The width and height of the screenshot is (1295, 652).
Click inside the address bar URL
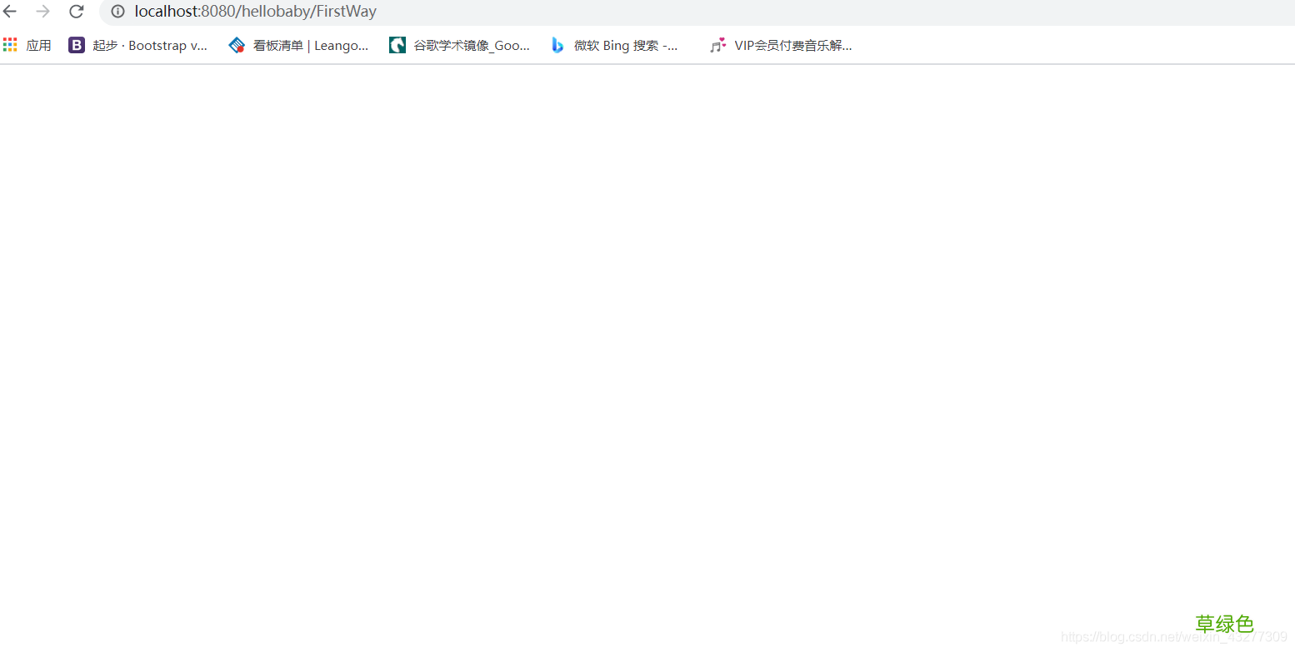254,12
